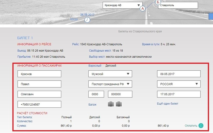The width and height of the screenshot is (213, 133).
Task: Click the passport series field 0000
Action: click(96, 94)
